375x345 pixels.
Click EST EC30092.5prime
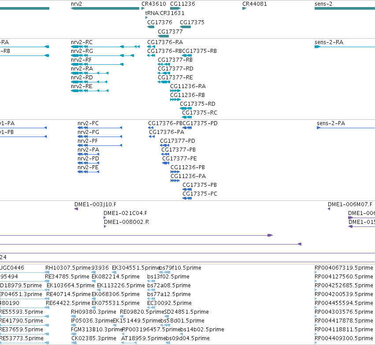tap(169, 304)
